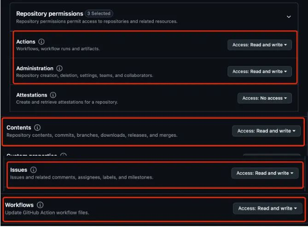Screen dimensions: 308x227
Task: Open the Workflows access dropdown
Action: [x=267, y=209]
